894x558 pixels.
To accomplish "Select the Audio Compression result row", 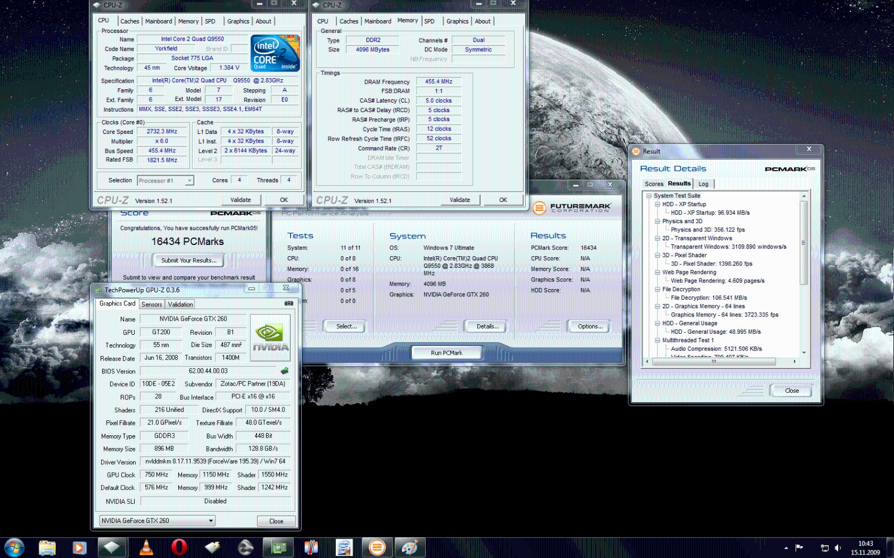I will (x=716, y=349).
